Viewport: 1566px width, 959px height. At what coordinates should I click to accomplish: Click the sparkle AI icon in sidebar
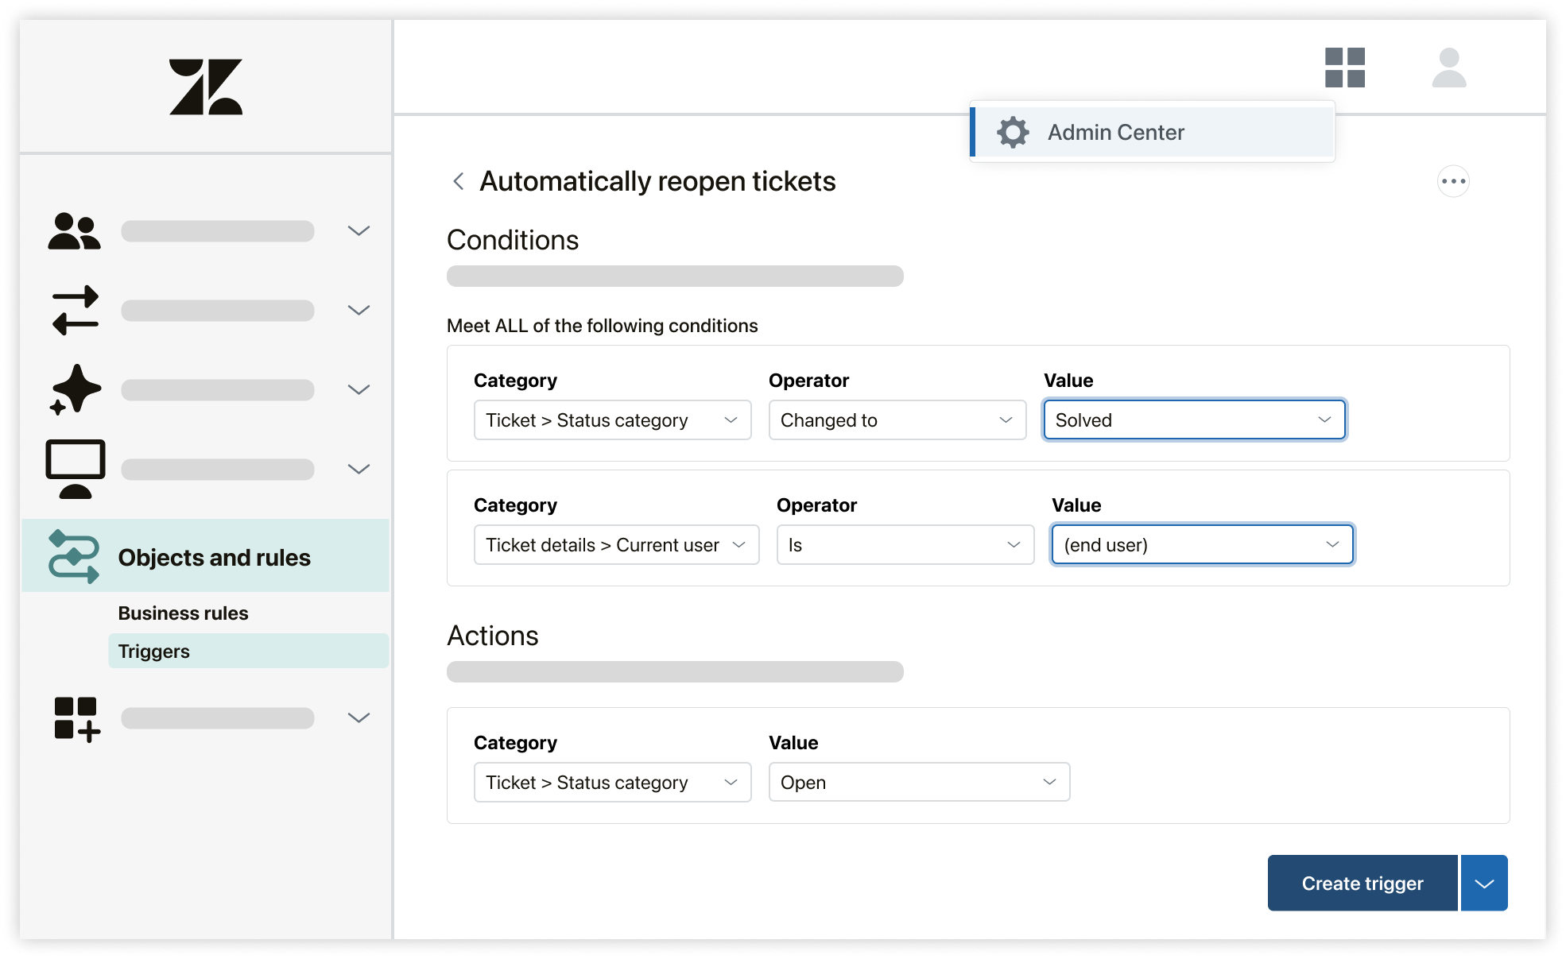pyautogui.click(x=76, y=389)
